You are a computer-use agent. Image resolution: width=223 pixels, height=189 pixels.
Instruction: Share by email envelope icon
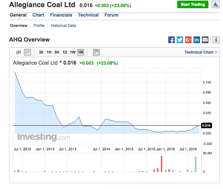pos(205,40)
